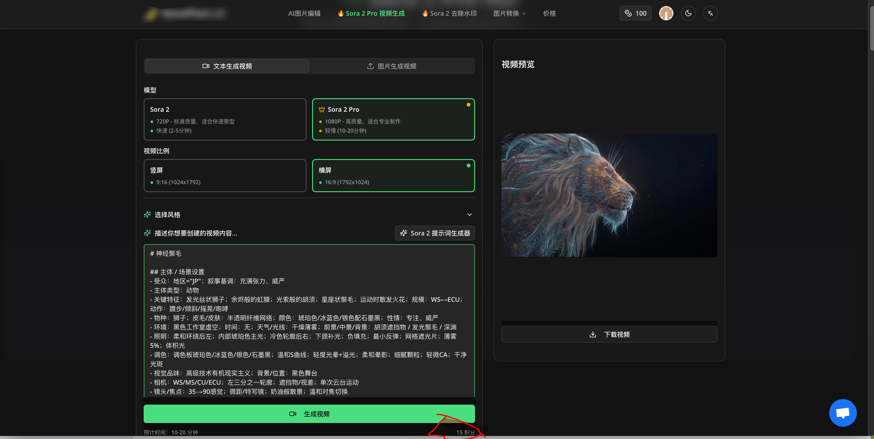Viewport: 874px width, 439px height.
Task: Open Sora 2 提示词生成器
Action: click(435, 233)
